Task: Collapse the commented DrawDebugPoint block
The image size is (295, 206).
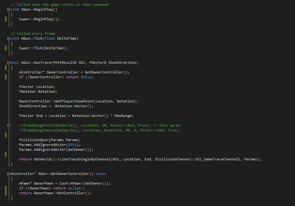Action: click(x=8, y=125)
